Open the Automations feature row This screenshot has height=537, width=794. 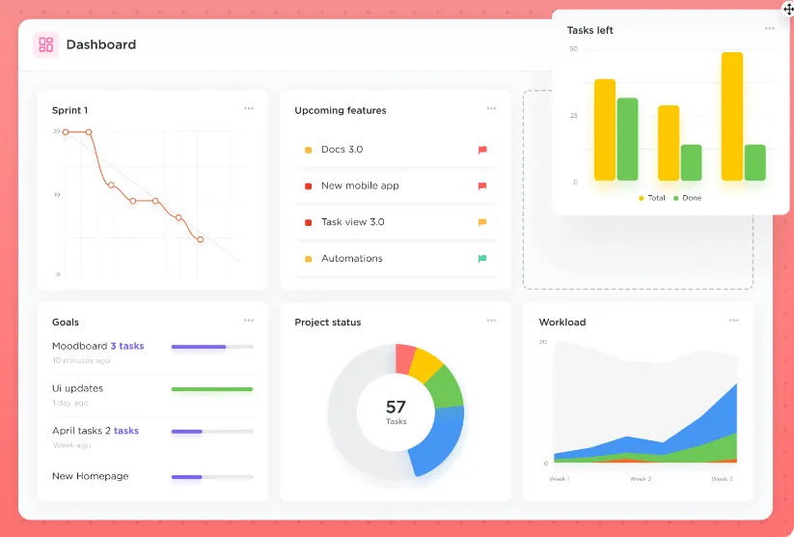click(x=396, y=259)
